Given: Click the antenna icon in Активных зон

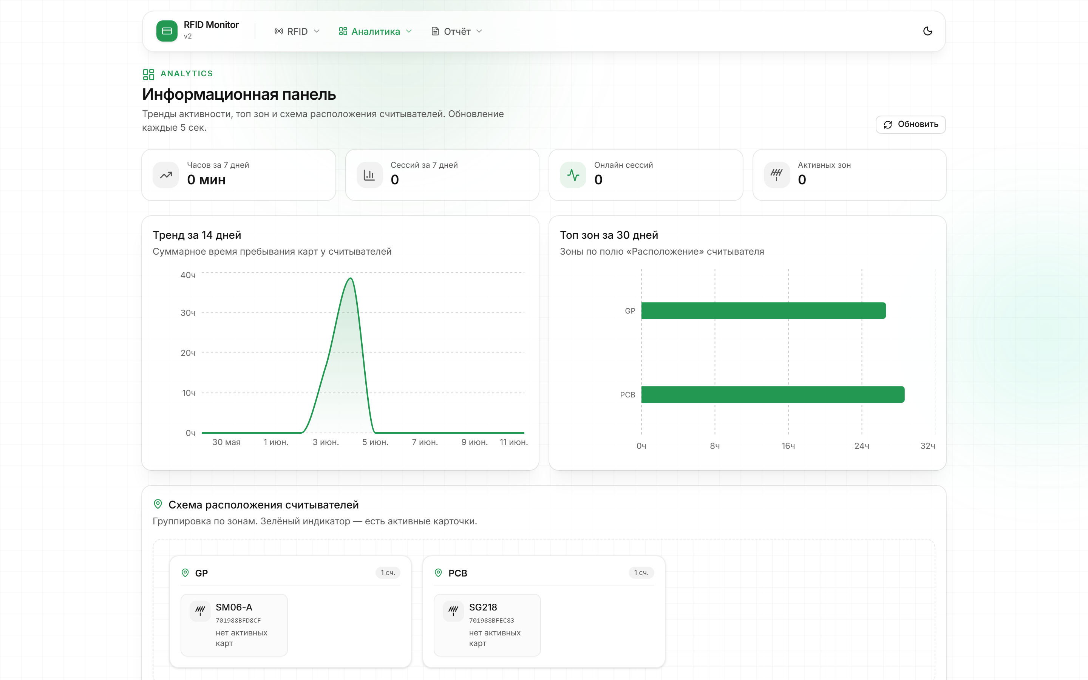Looking at the screenshot, I should tap(777, 175).
